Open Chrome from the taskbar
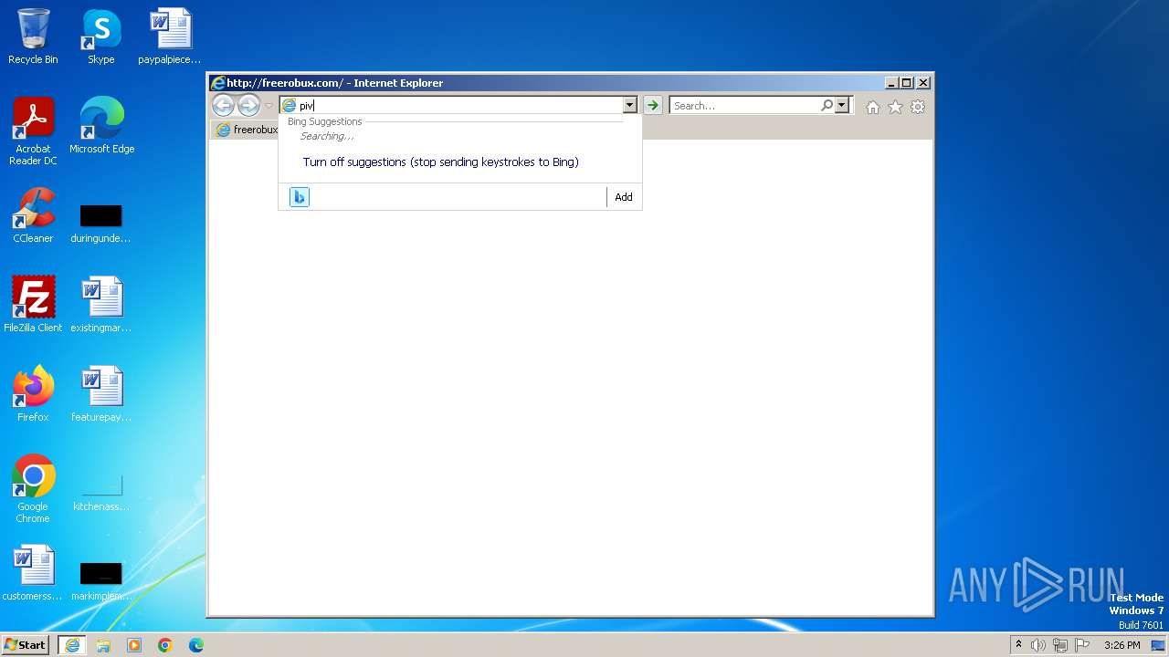 pos(165,645)
